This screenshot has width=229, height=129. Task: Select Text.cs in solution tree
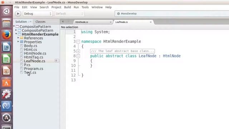pyautogui.click(x=30, y=72)
